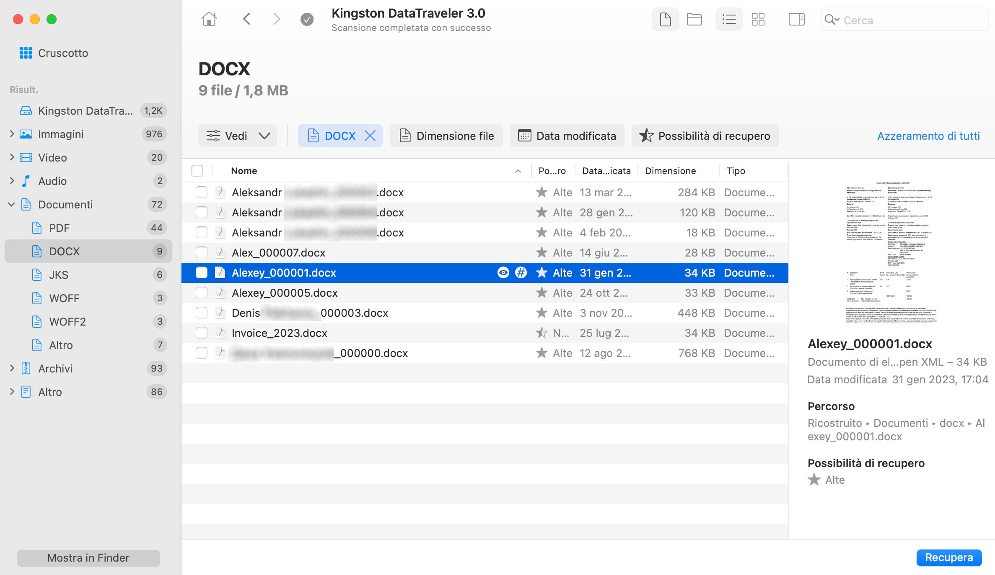Check the first Aleksandr file, 284 KB
The height and width of the screenshot is (575, 995).
[202, 193]
